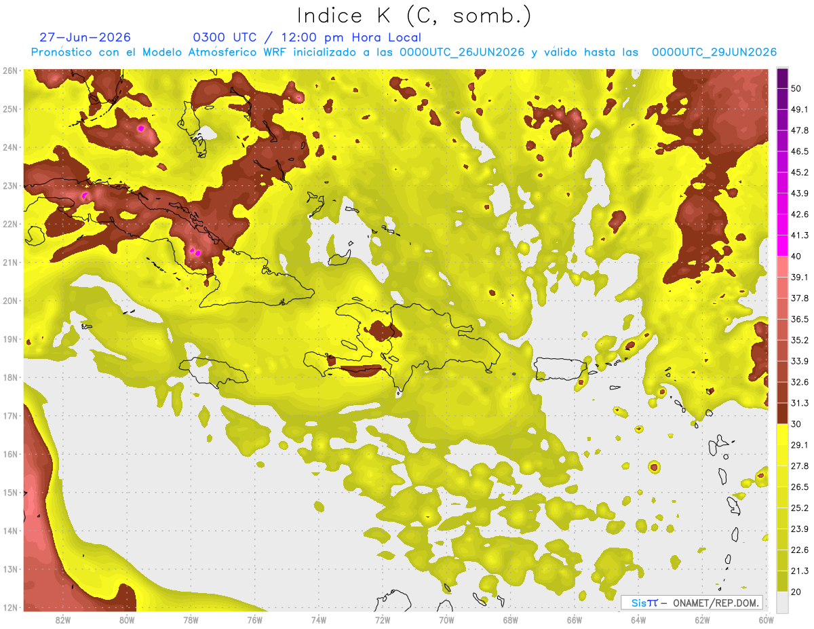
Task: Click the colorbar label "35.2"
Action: [x=798, y=340]
